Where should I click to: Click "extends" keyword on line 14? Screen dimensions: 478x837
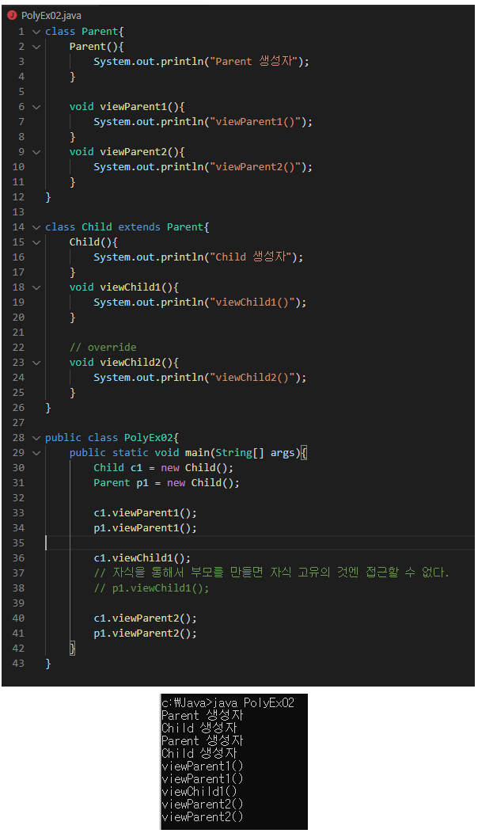139,226
